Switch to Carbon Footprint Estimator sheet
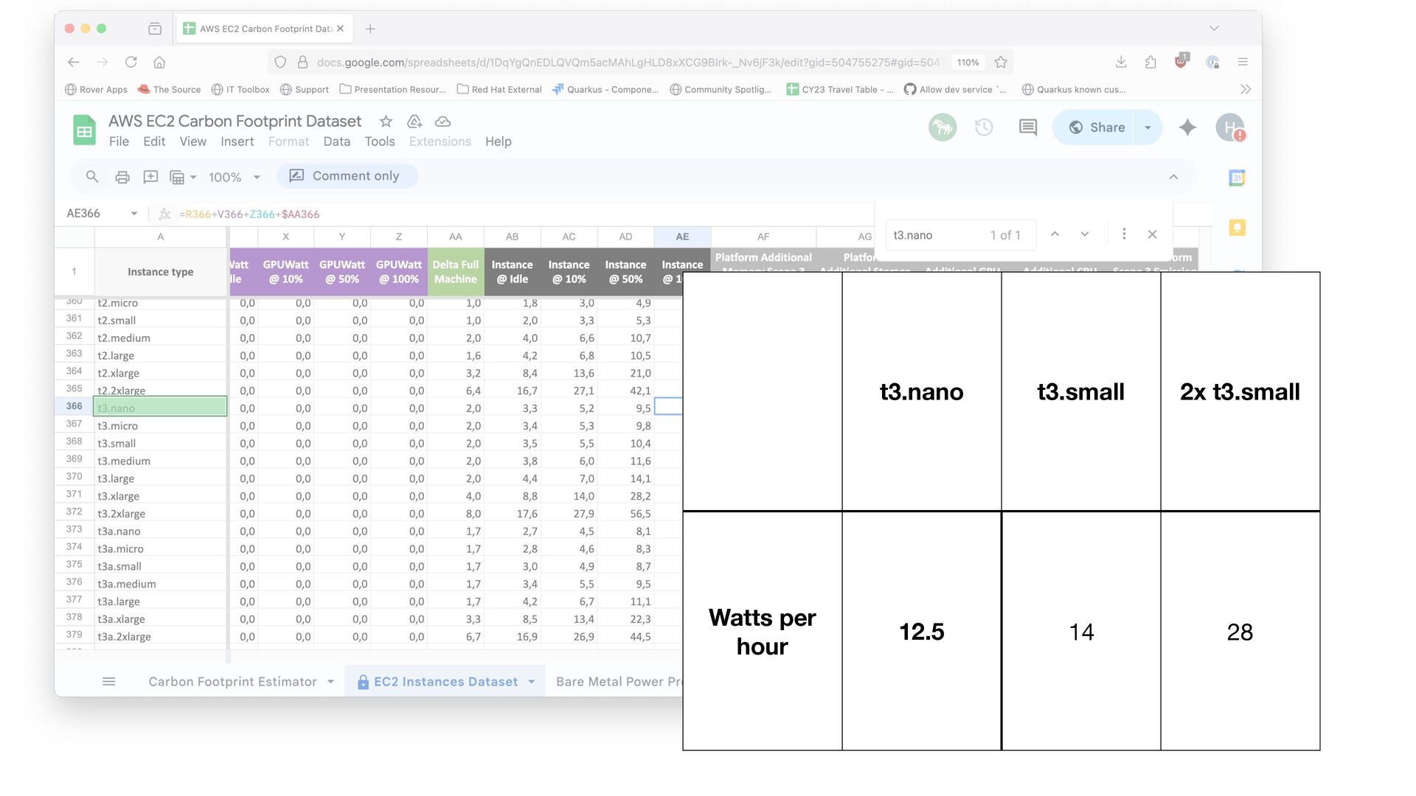 coord(232,682)
